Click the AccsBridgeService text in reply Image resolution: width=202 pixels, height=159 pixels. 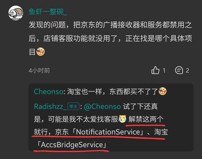pyautogui.click(x=72, y=145)
